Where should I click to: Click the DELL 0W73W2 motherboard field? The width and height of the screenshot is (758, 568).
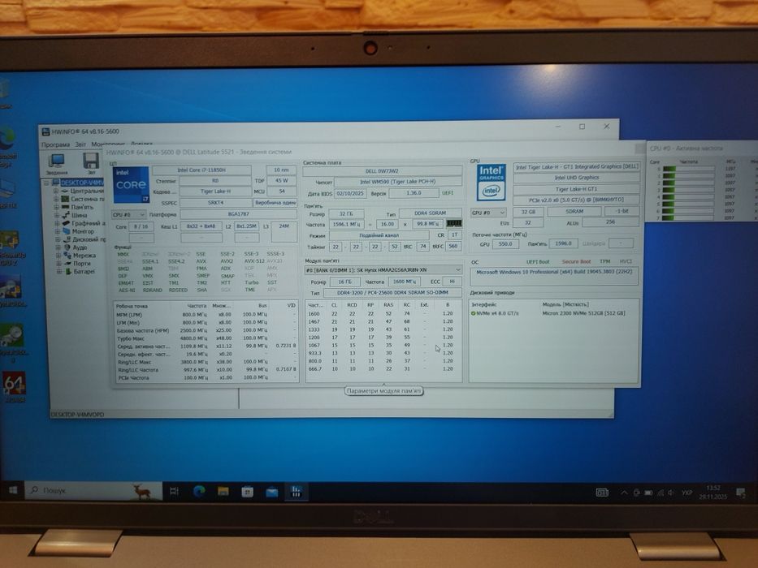382,171
